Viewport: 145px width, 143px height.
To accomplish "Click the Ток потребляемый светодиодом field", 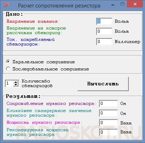I will pos(104,42).
